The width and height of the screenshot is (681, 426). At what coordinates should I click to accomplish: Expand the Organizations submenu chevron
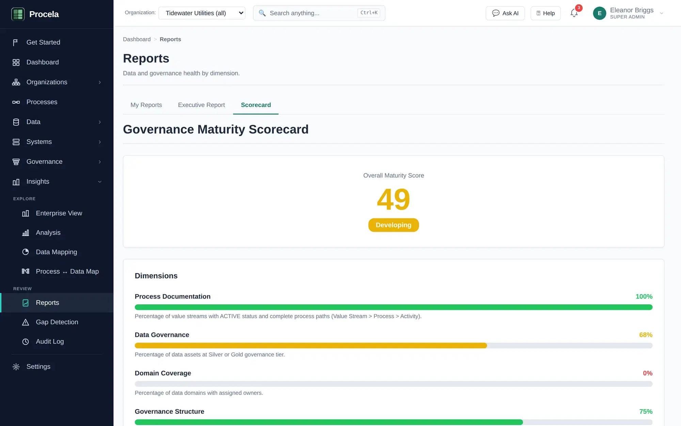click(100, 82)
